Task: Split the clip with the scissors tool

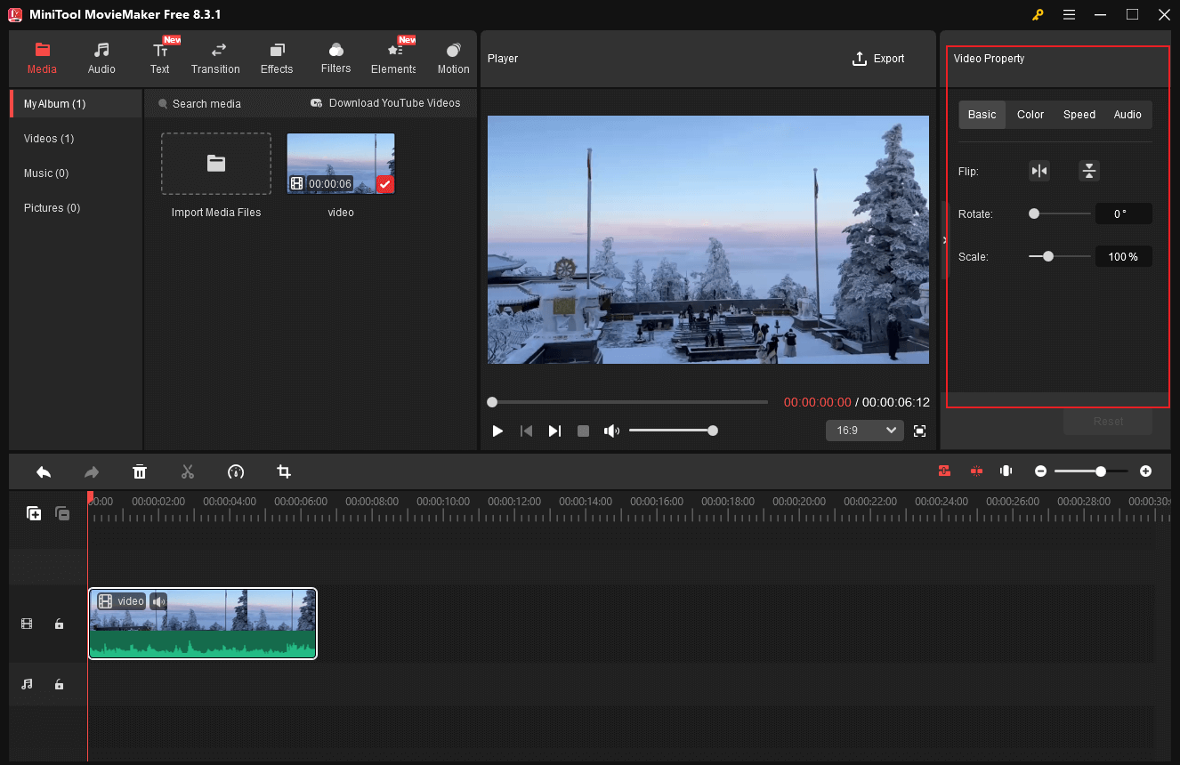Action: coord(188,471)
